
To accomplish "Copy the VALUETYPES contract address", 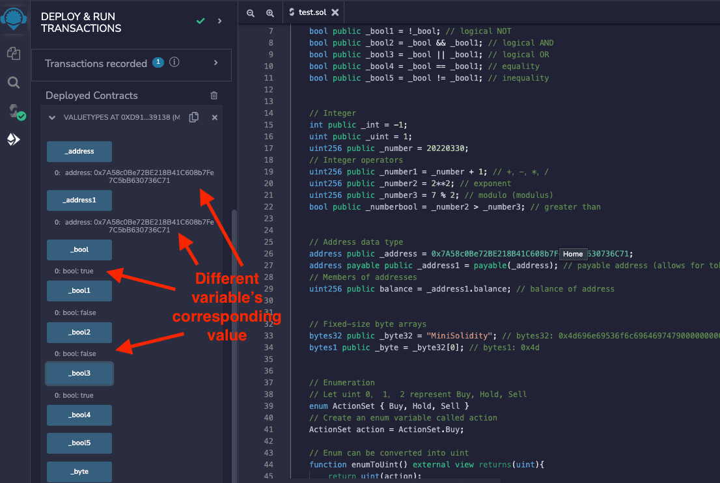I will pyautogui.click(x=193, y=117).
